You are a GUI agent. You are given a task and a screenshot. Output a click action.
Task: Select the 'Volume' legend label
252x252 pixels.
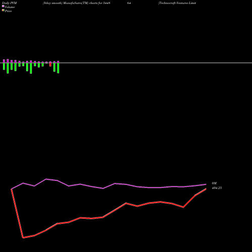(x=10, y=7)
